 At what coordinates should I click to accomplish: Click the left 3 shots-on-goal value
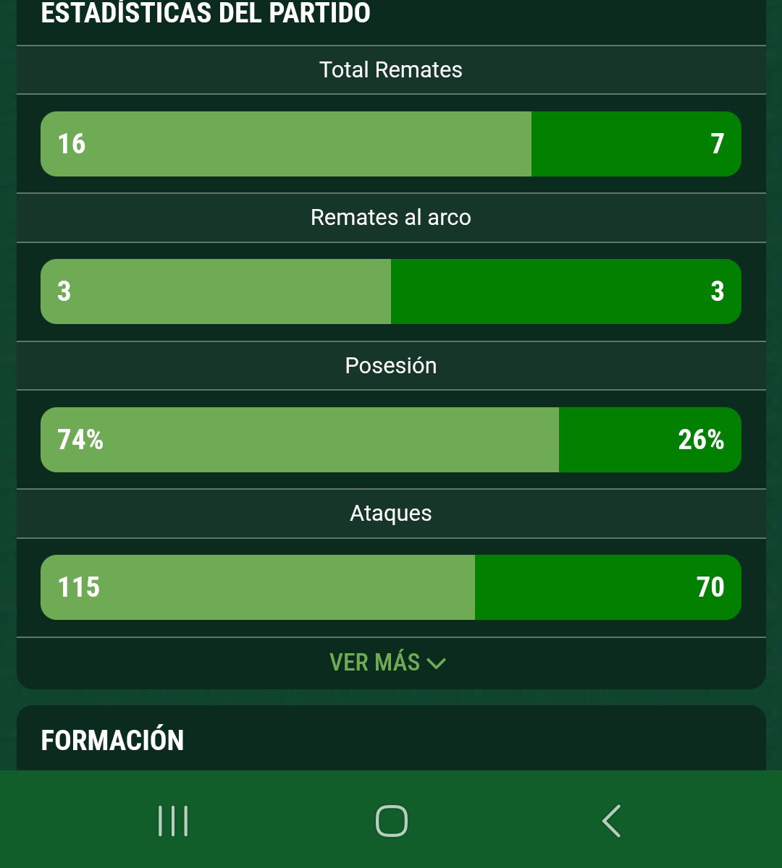64,292
